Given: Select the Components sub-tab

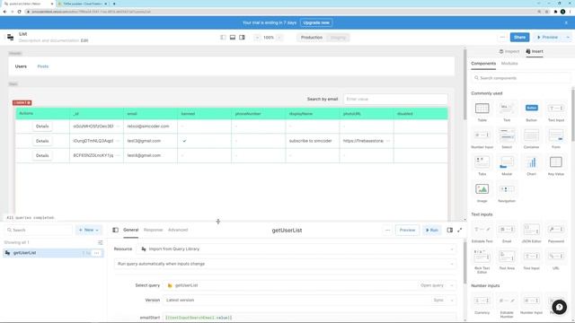Looking at the screenshot, I should click(x=483, y=64).
